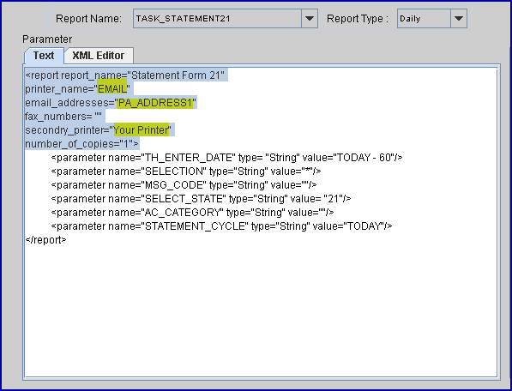Click the highlighted EMAIL printer name value
The height and width of the screenshot is (391, 512).
click(x=112, y=89)
